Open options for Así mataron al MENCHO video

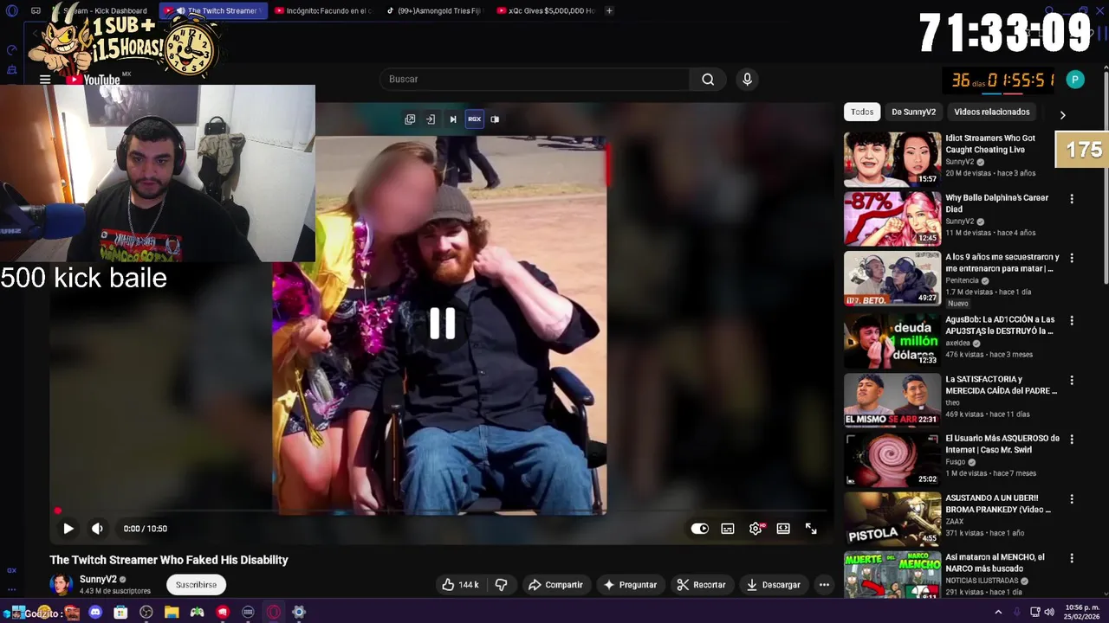(x=1072, y=558)
